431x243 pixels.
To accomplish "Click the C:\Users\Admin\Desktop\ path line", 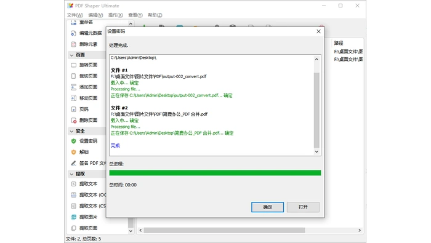I will tap(134, 58).
